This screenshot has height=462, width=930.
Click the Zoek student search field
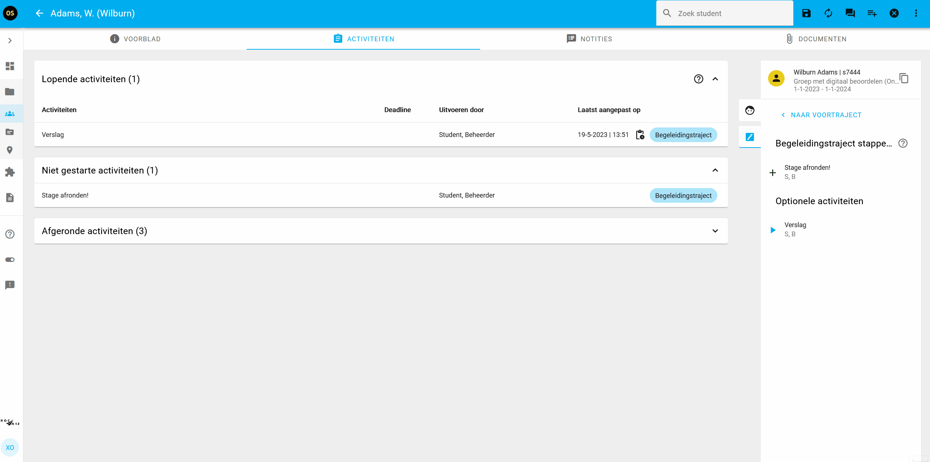point(724,14)
